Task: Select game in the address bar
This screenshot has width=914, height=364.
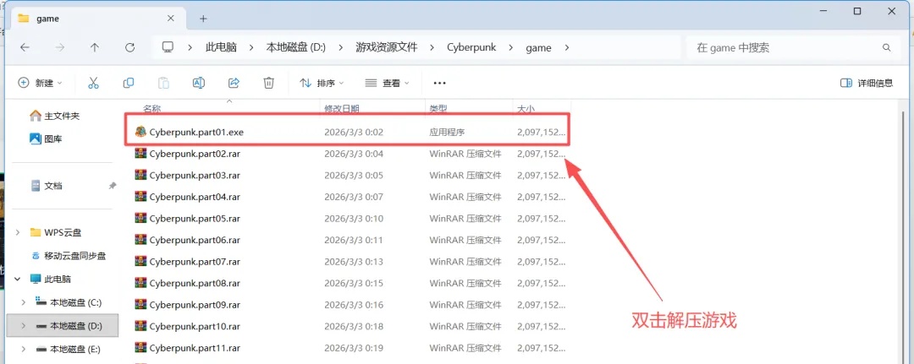Action: pyautogui.click(x=538, y=47)
